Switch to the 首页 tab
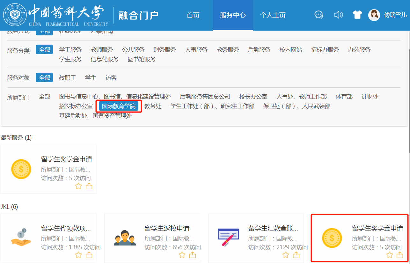The height and width of the screenshot is (264, 410). coord(193,15)
